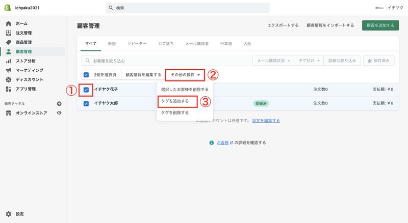Open the 設定を編集する link
Viewport: 408px width, 223px height.
[x=266, y=121]
